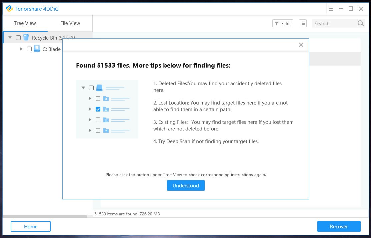The height and width of the screenshot is (238, 371).
Task: Expand the C: Blade tree node
Action: (x=21, y=49)
